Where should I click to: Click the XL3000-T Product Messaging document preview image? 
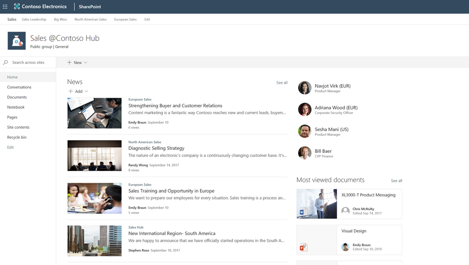point(317,203)
